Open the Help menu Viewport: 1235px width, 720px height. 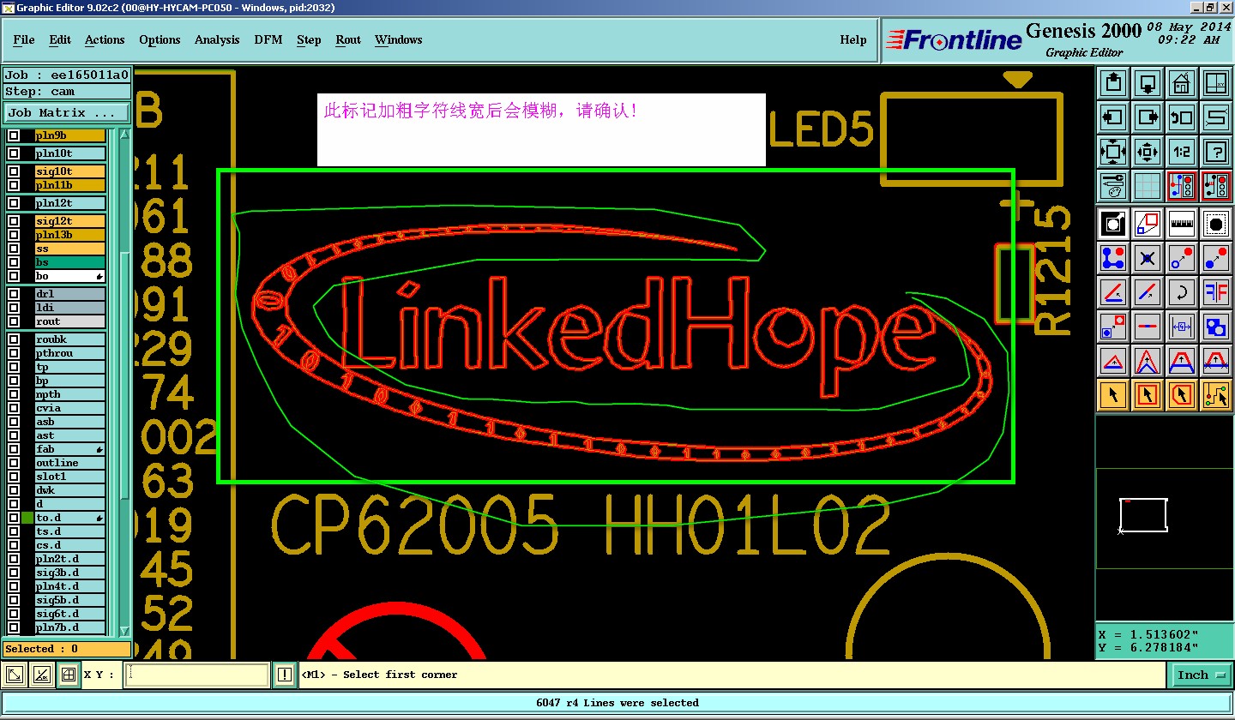[x=852, y=40]
